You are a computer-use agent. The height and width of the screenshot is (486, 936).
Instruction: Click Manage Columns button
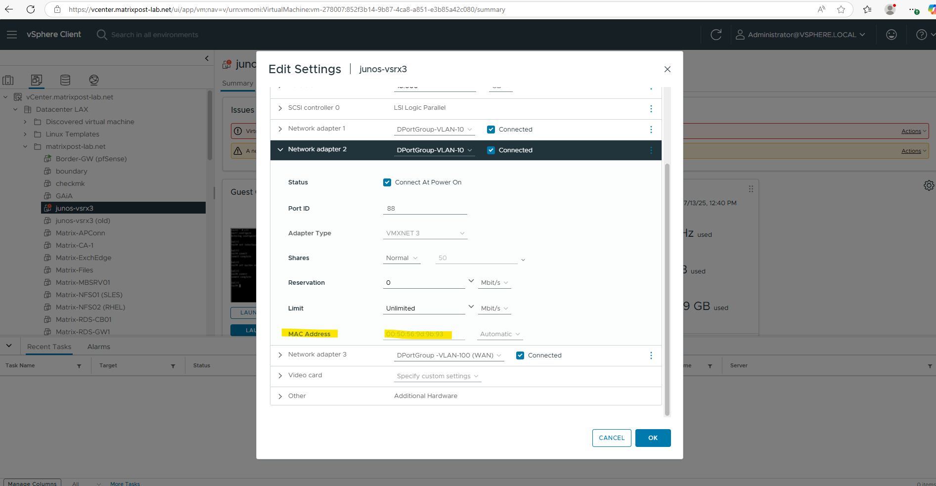pyautogui.click(x=32, y=483)
